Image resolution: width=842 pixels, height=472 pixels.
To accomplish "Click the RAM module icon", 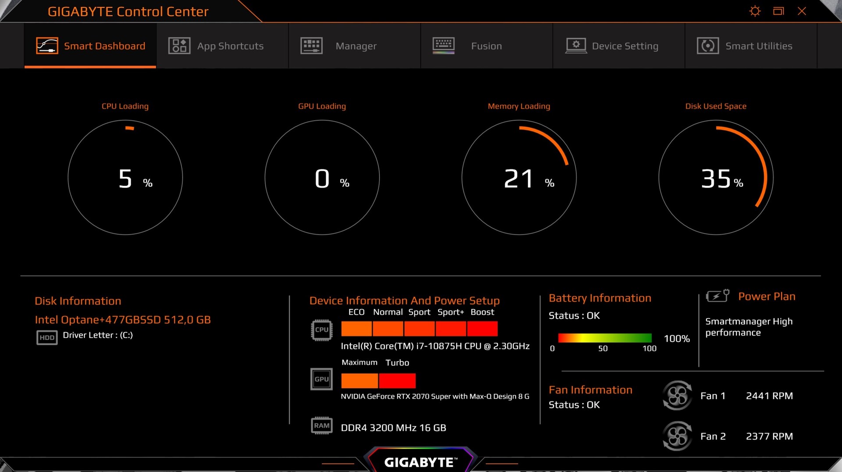I will pyautogui.click(x=321, y=426).
